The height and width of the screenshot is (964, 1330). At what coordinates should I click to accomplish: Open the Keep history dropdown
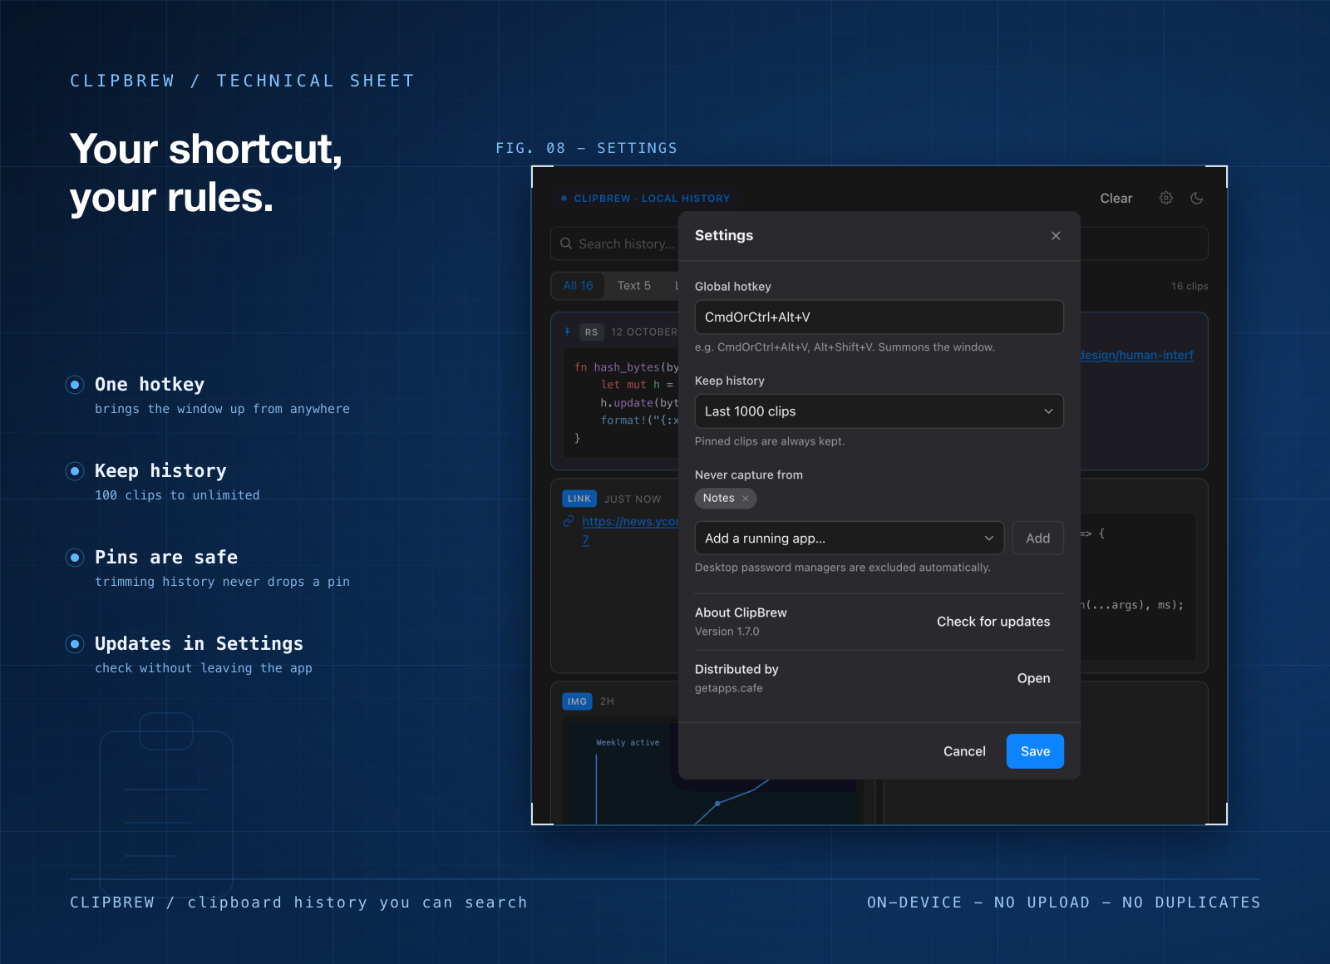point(879,411)
